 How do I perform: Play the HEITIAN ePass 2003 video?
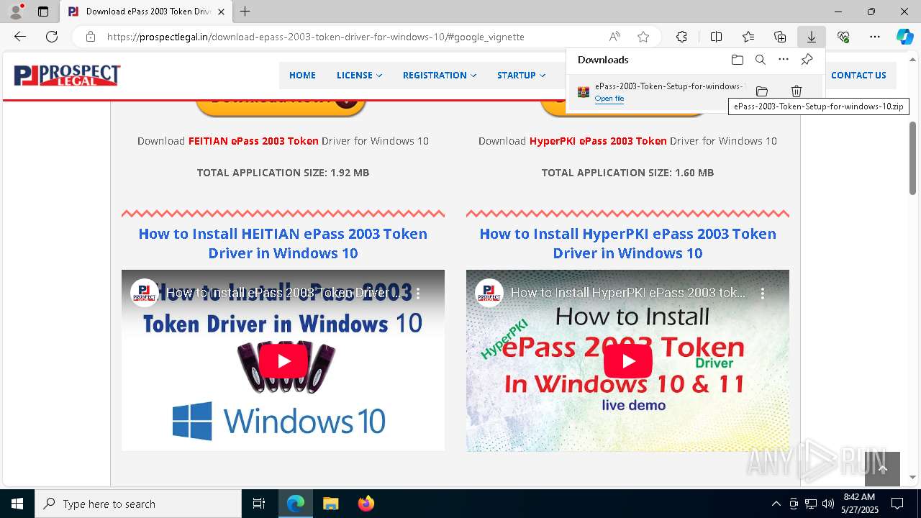(x=283, y=361)
